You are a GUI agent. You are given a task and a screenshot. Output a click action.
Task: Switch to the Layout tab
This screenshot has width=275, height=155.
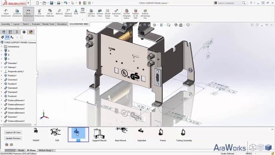pos(16,24)
